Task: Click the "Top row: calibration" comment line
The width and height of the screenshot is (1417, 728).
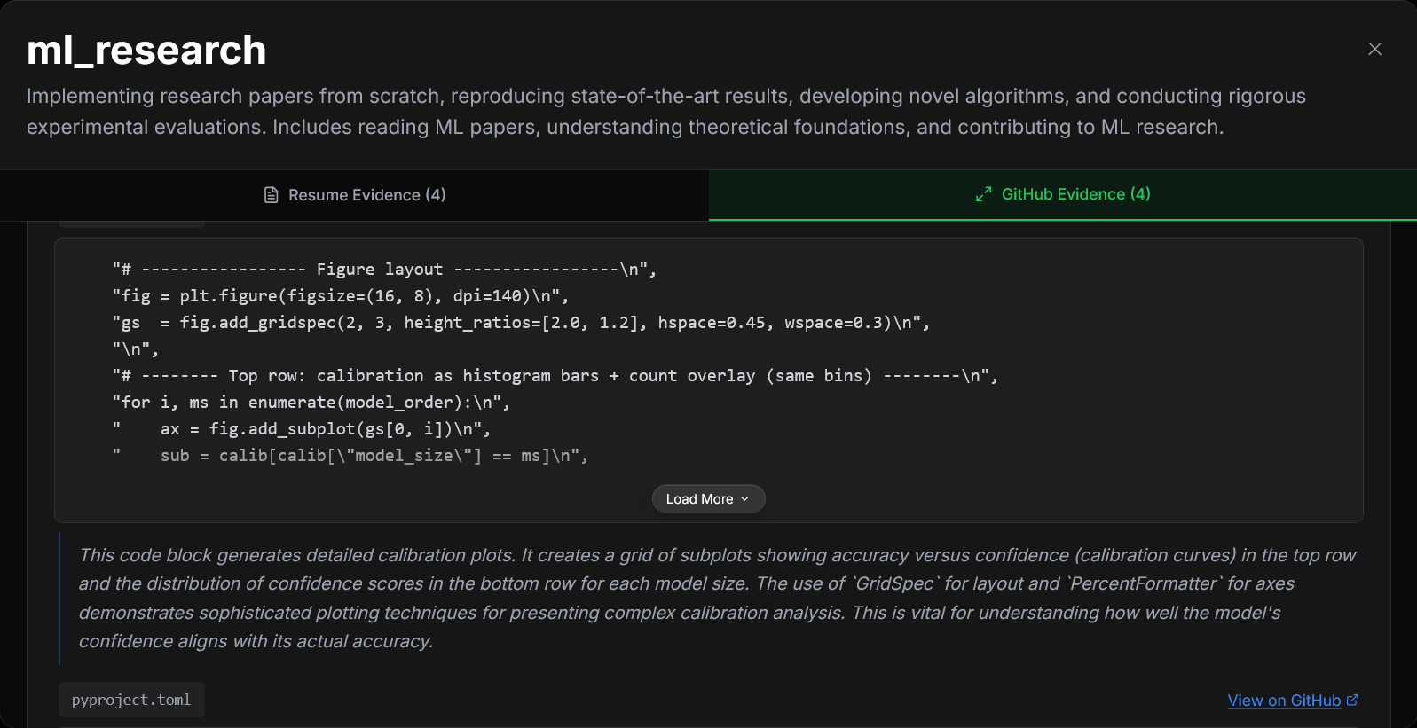Action: 555,376
